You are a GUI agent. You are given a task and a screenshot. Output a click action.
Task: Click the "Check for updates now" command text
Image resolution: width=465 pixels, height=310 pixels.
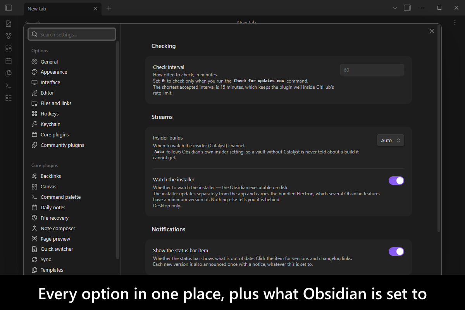click(259, 81)
